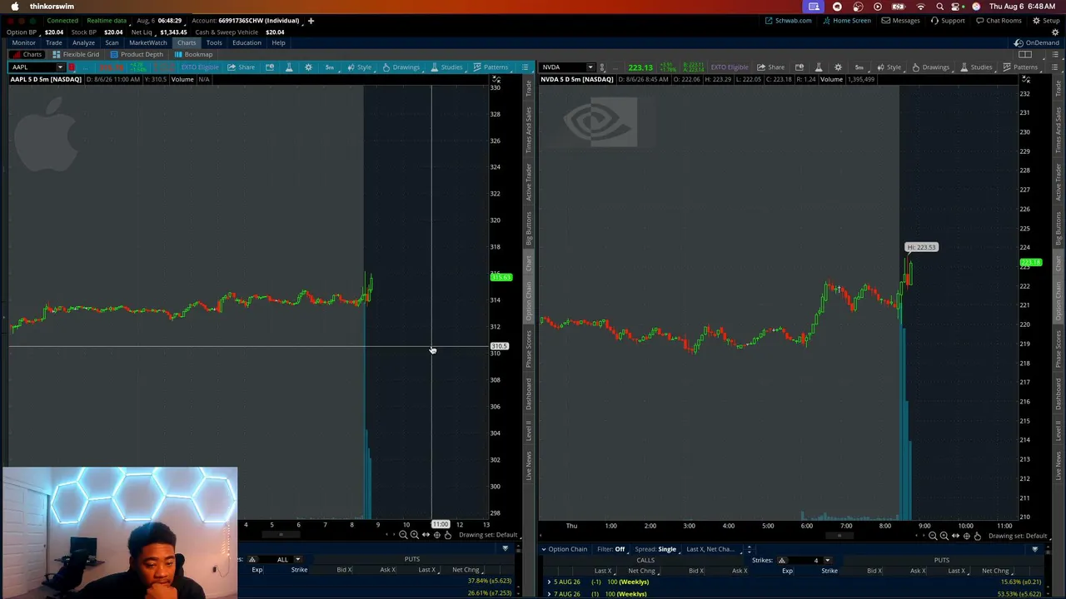Zoom in on the NVDA chart
The width and height of the screenshot is (1066, 599).
944,536
